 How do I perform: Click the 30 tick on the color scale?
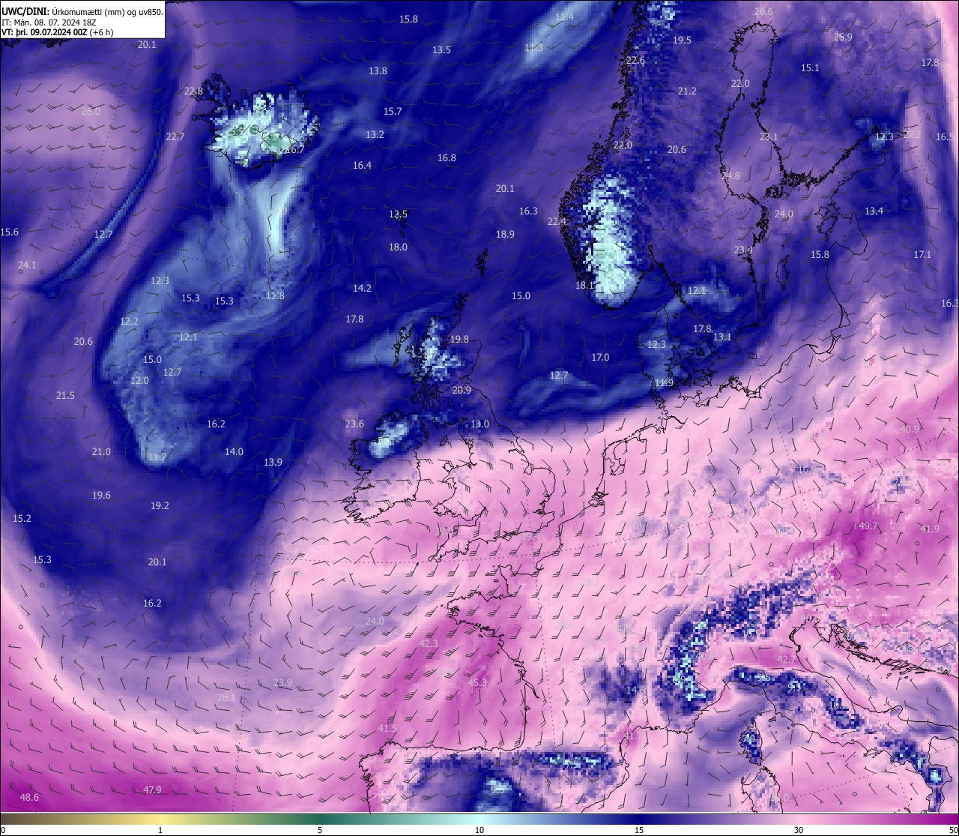click(x=799, y=830)
